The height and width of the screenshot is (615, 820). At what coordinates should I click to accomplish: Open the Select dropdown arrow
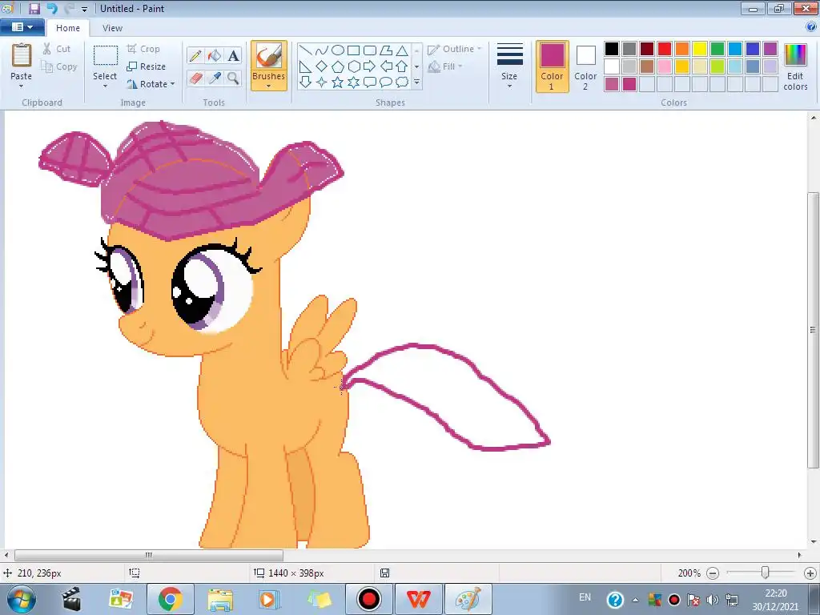[x=105, y=86]
